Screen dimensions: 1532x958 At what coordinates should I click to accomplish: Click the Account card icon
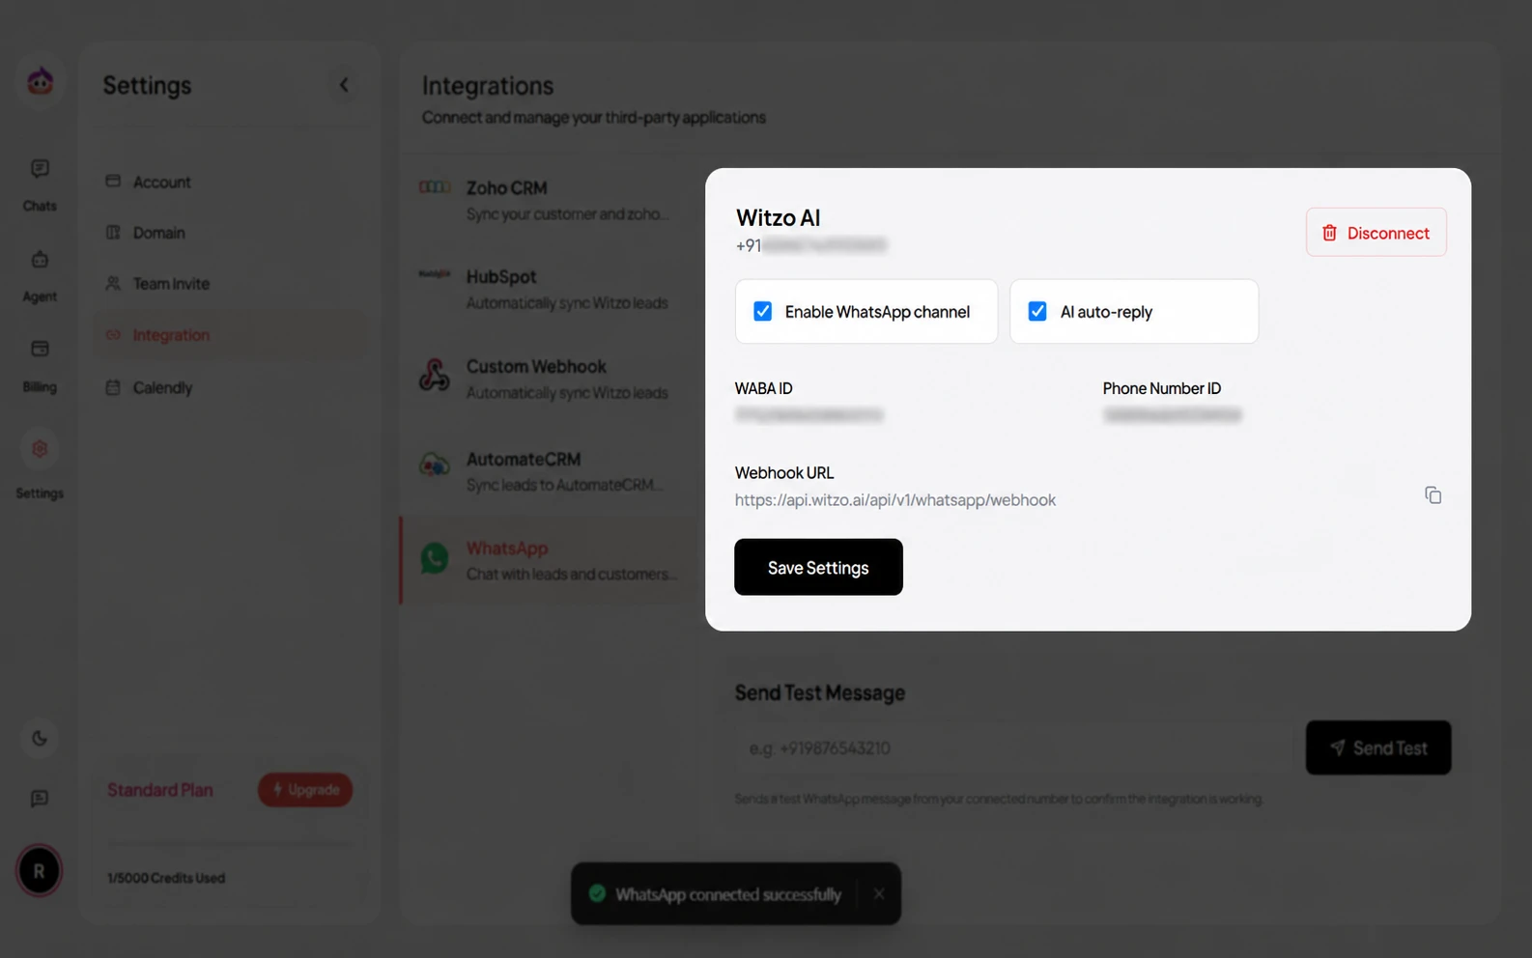113,182
